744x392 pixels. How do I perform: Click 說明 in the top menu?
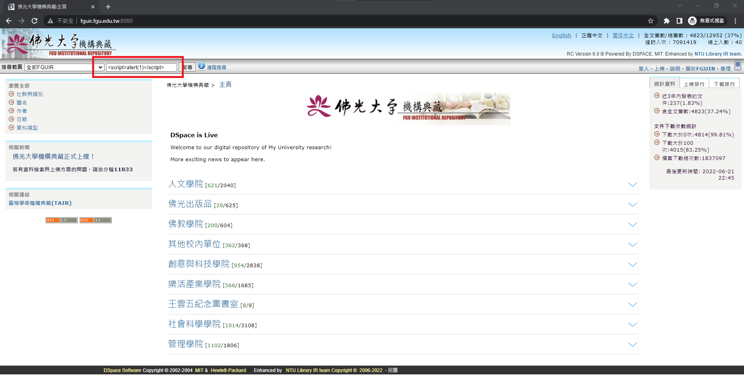tap(675, 69)
